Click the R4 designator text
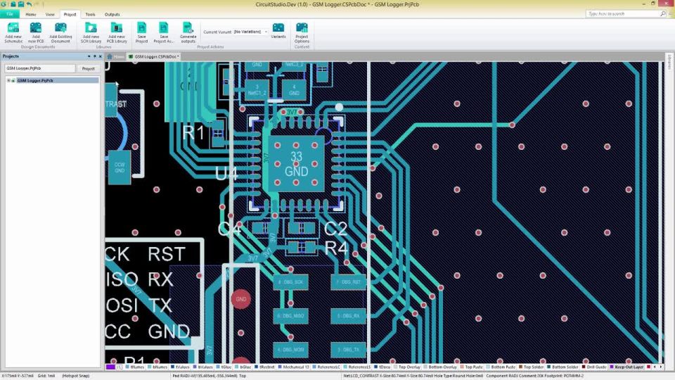Viewport: 675px width, 380px height. (337, 248)
